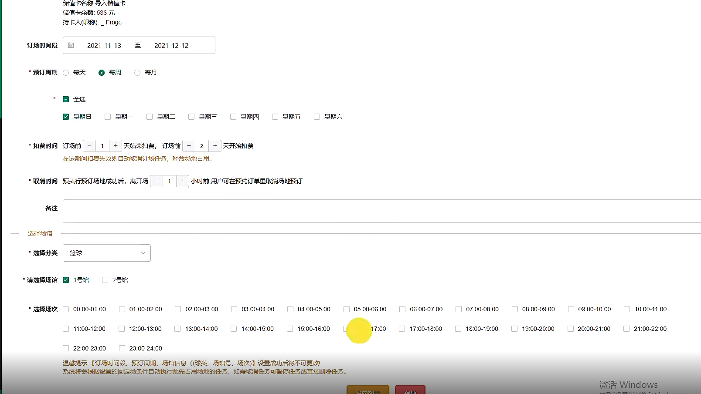Image resolution: width=701 pixels, height=394 pixels.
Task: Click minus beside the value 1 in 扣费时间
Action: tap(89, 145)
